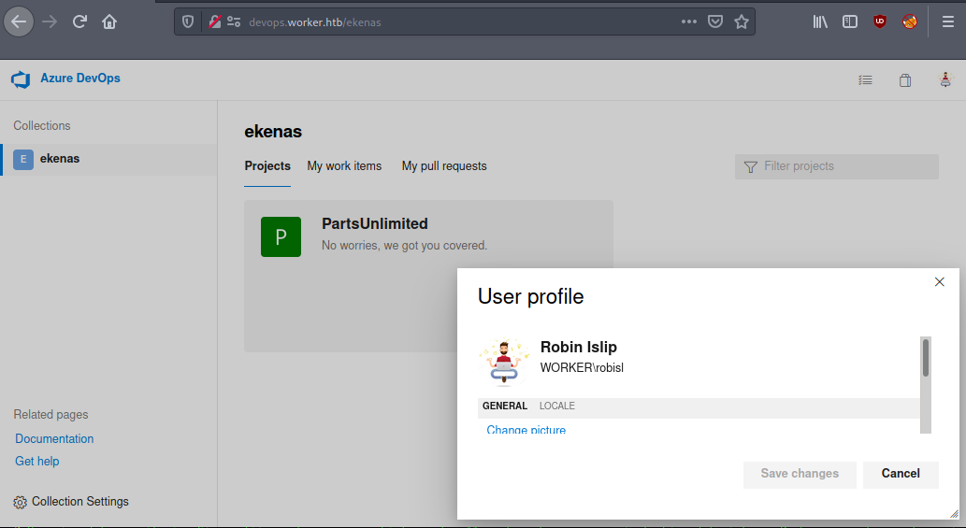The height and width of the screenshot is (528, 966).
Task: Open the red proxy extension icon
Action: 909,21
